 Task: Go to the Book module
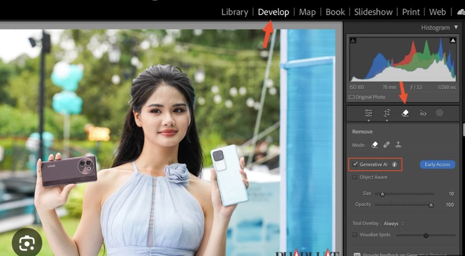coord(335,12)
